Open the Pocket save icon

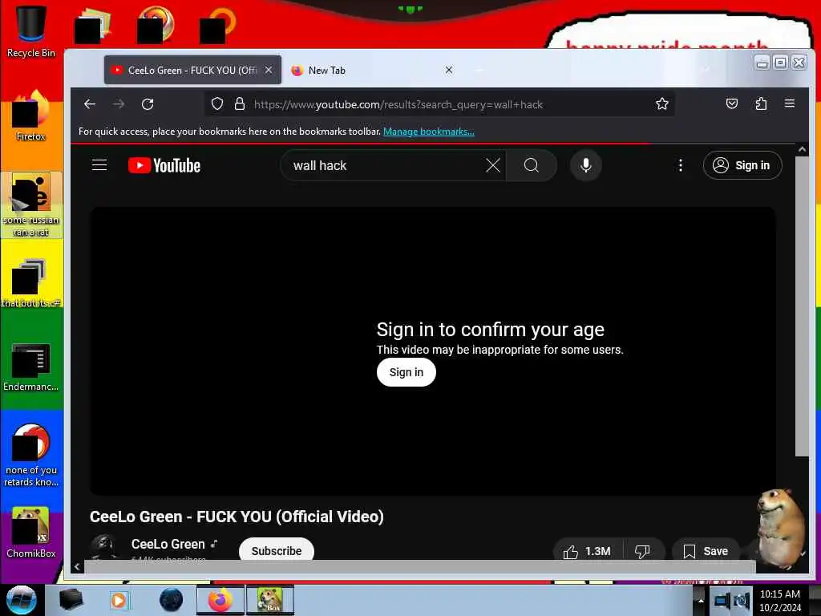[732, 103]
